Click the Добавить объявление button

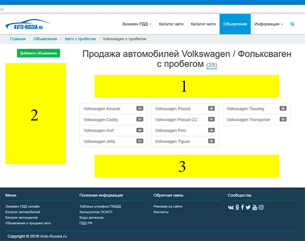(x=39, y=53)
